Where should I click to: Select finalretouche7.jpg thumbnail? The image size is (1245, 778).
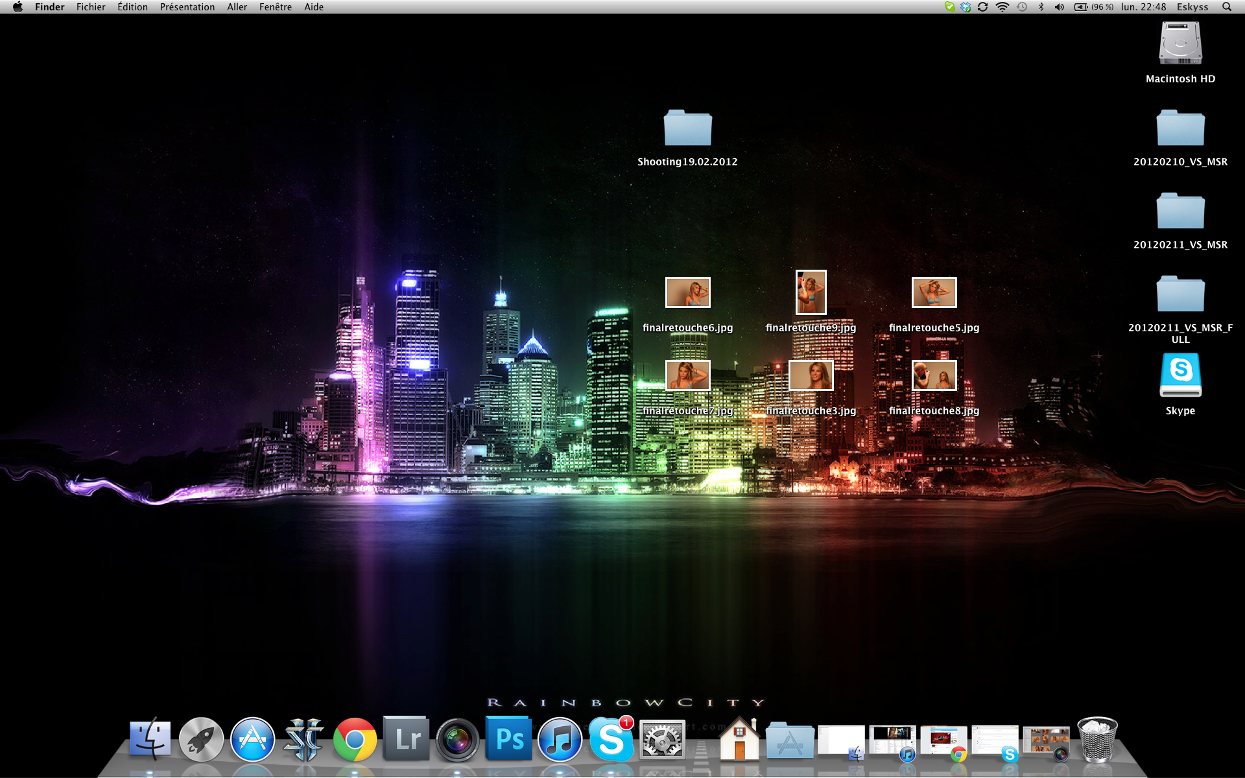pyautogui.click(x=688, y=375)
